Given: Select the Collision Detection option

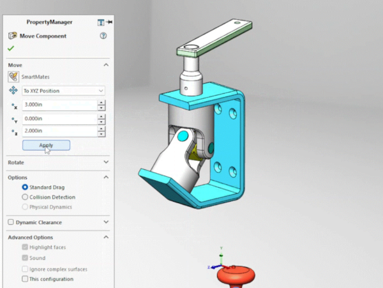Looking at the screenshot, I should pos(25,197).
